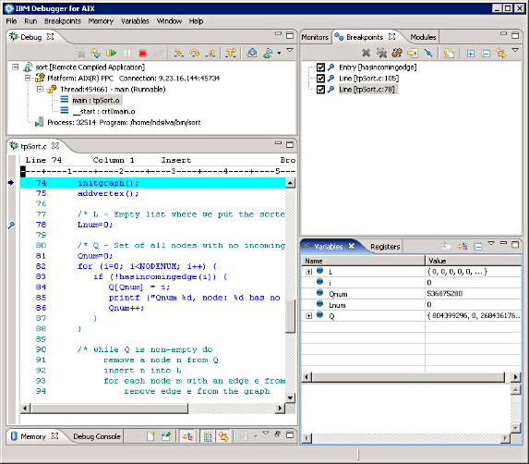Click the Step Return icon in Debug toolbar
The height and width of the screenshot is (464, 529).
tap(210, 53)
